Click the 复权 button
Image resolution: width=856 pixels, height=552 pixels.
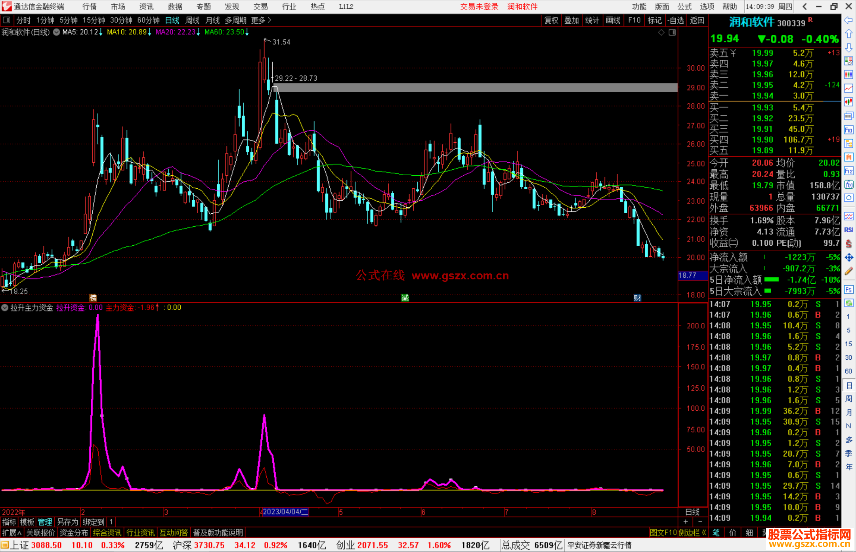pyautogui.click(x=551, y=20)
